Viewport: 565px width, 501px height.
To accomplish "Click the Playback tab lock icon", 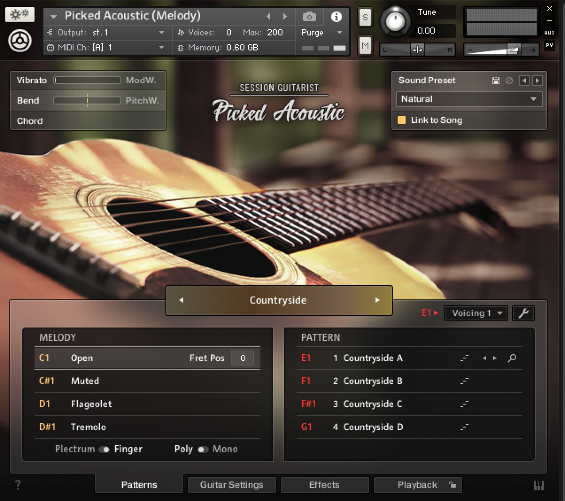I will click(x=452, y=485).
